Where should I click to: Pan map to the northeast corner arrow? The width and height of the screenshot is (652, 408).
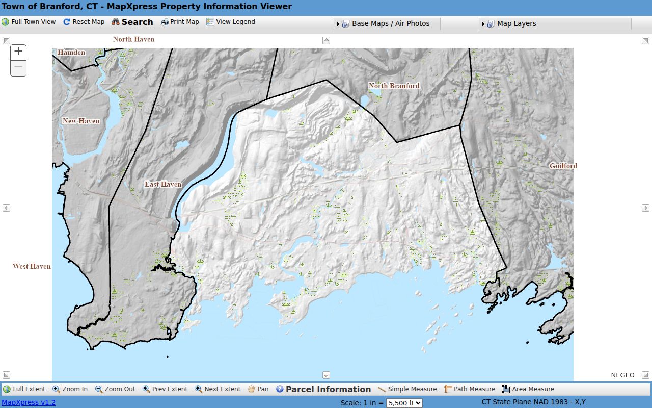pos(645,40)
